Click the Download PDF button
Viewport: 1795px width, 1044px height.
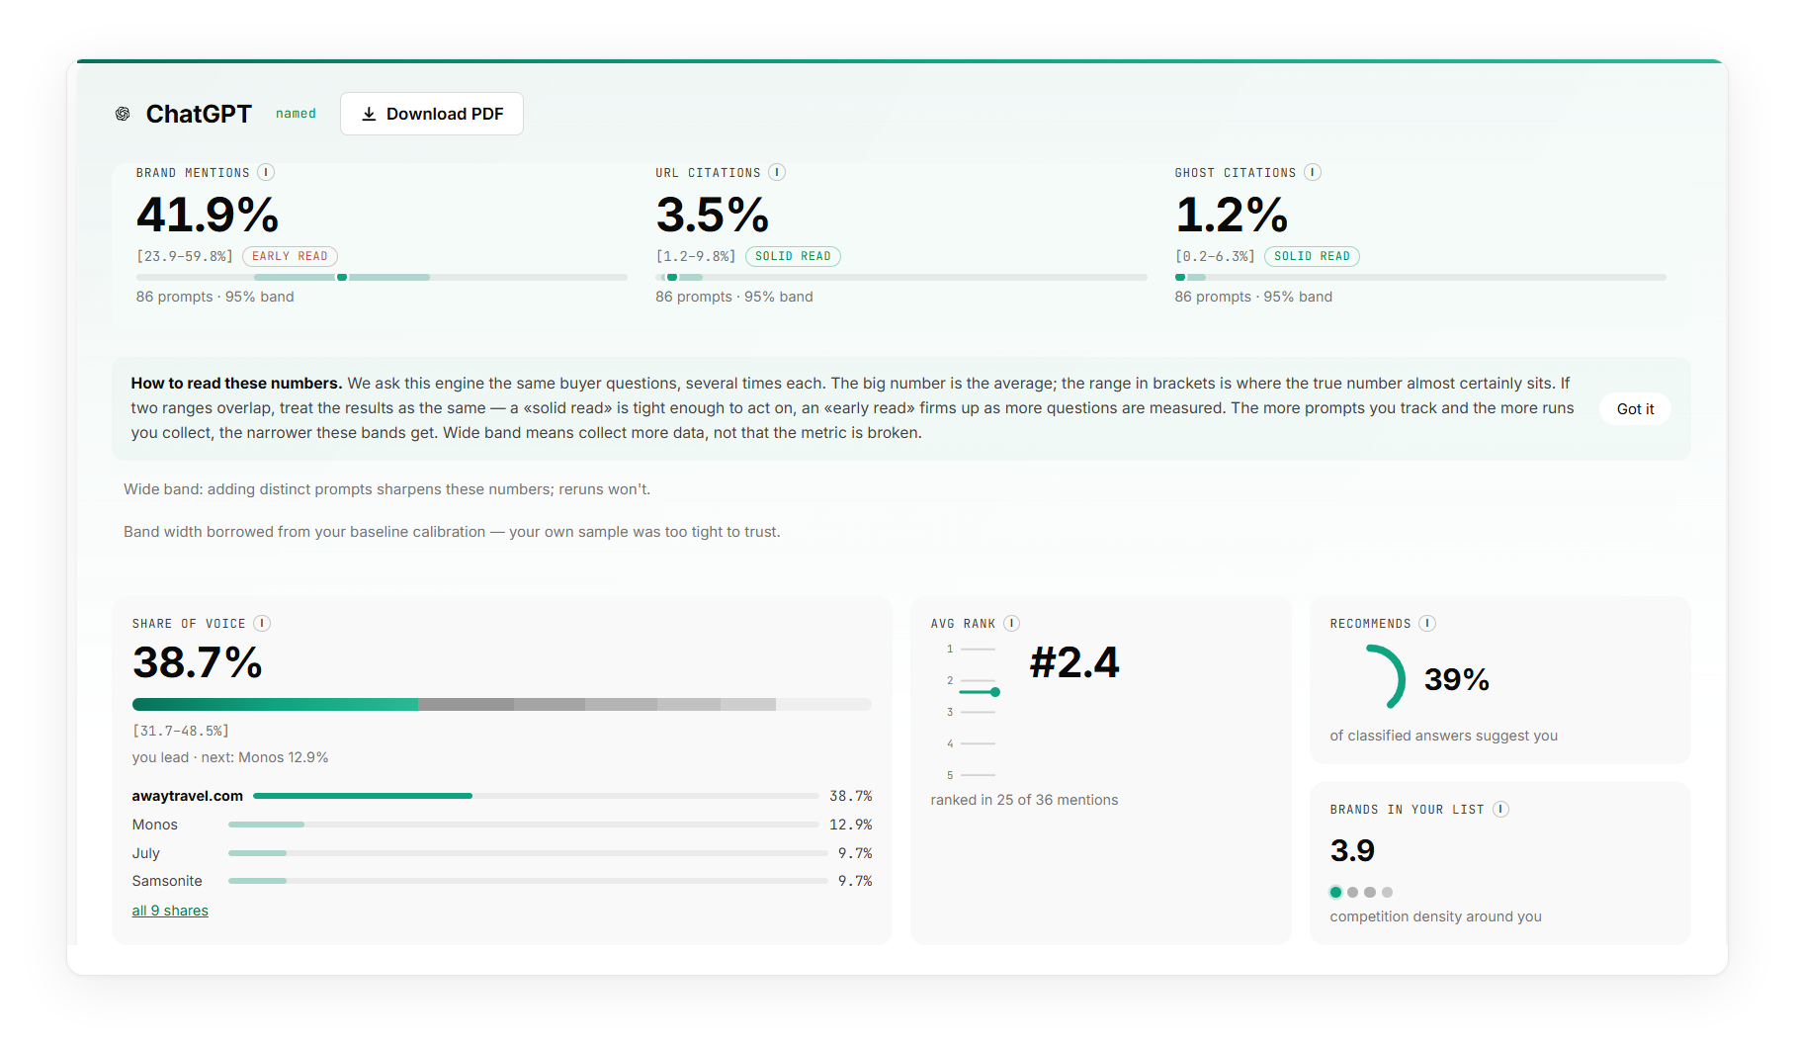click(432, 114)
